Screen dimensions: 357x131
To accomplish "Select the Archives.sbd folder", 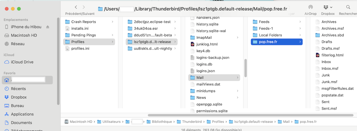I will coord(332,35).
